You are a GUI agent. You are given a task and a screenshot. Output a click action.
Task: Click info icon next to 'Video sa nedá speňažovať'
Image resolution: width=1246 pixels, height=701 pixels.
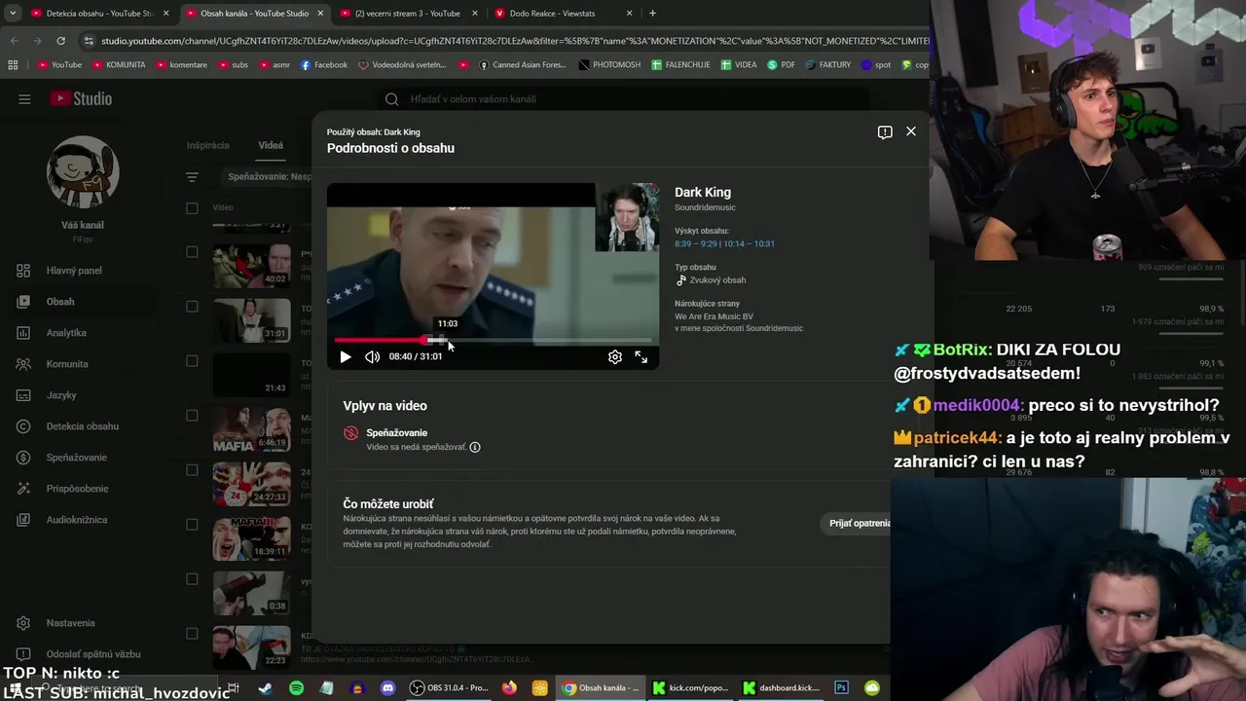[475, 447]
